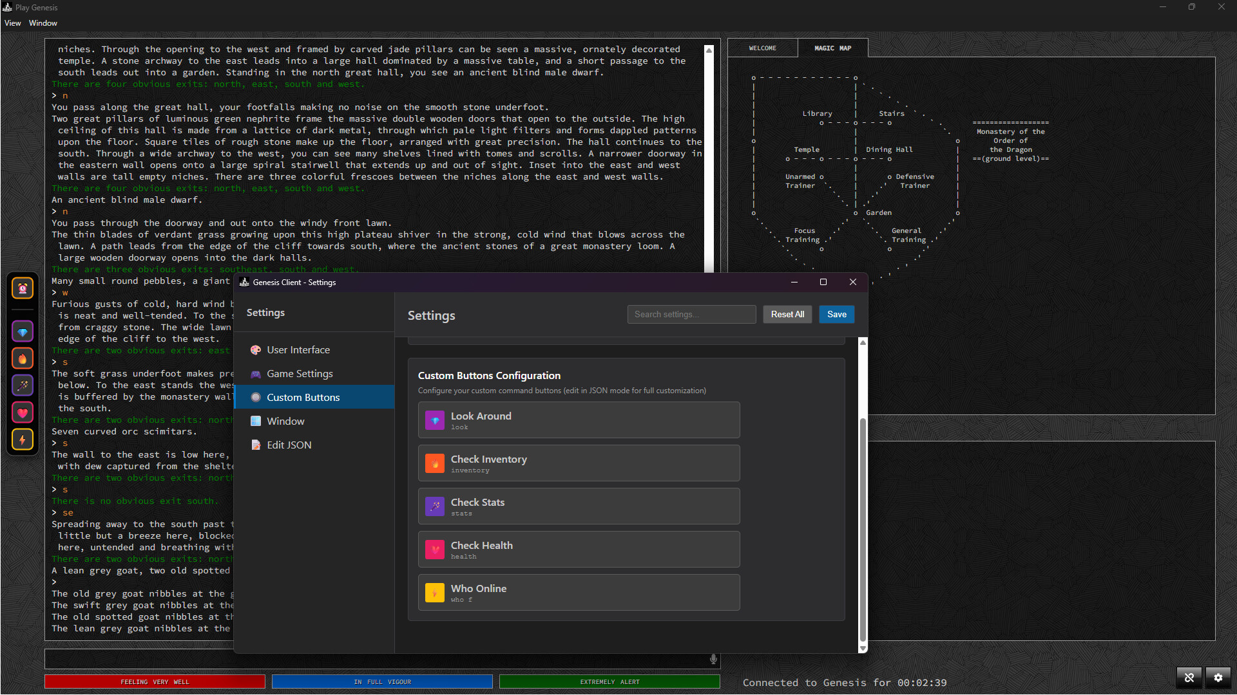Select the Look Around button entry

pos(579,420)
